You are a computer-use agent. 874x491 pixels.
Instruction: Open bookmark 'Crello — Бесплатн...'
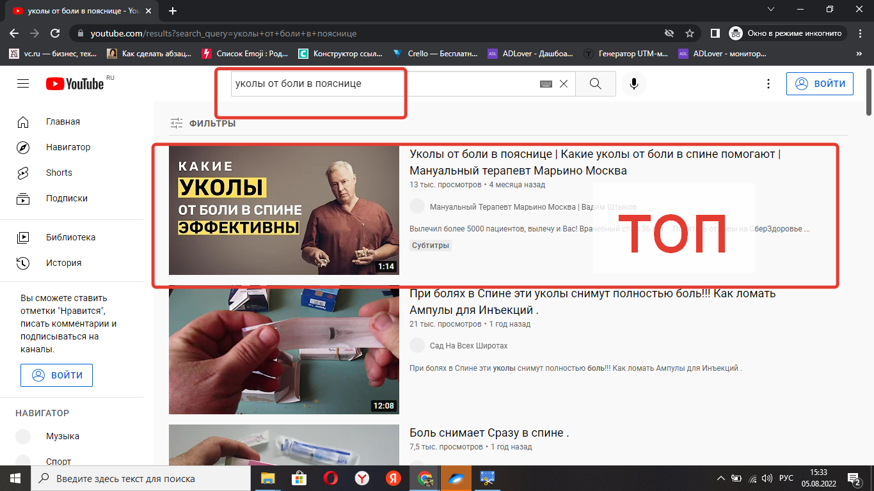pyautogui.click(x=435, y=54)
